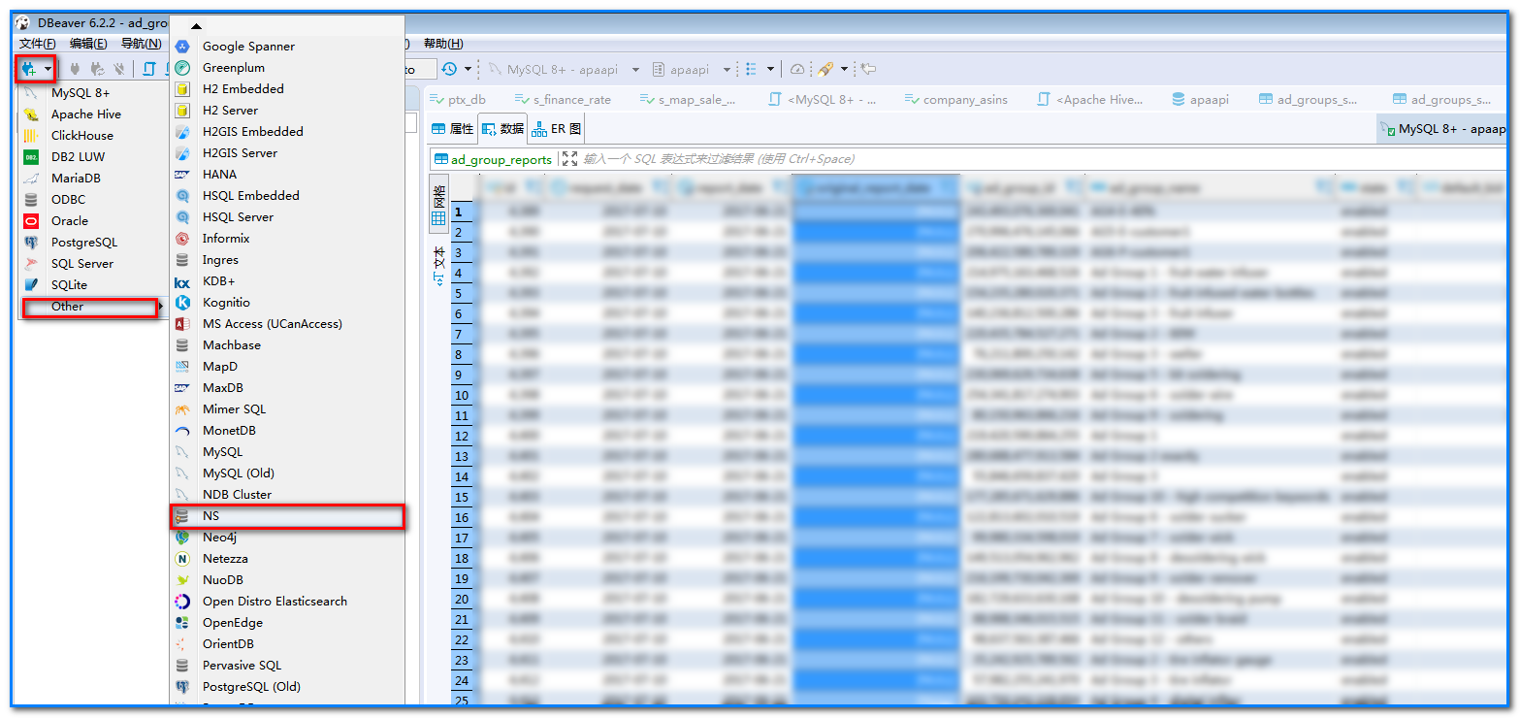Expand the Other submenu entry
This screenshot has height=718, width=1520.
pos(93,307)
